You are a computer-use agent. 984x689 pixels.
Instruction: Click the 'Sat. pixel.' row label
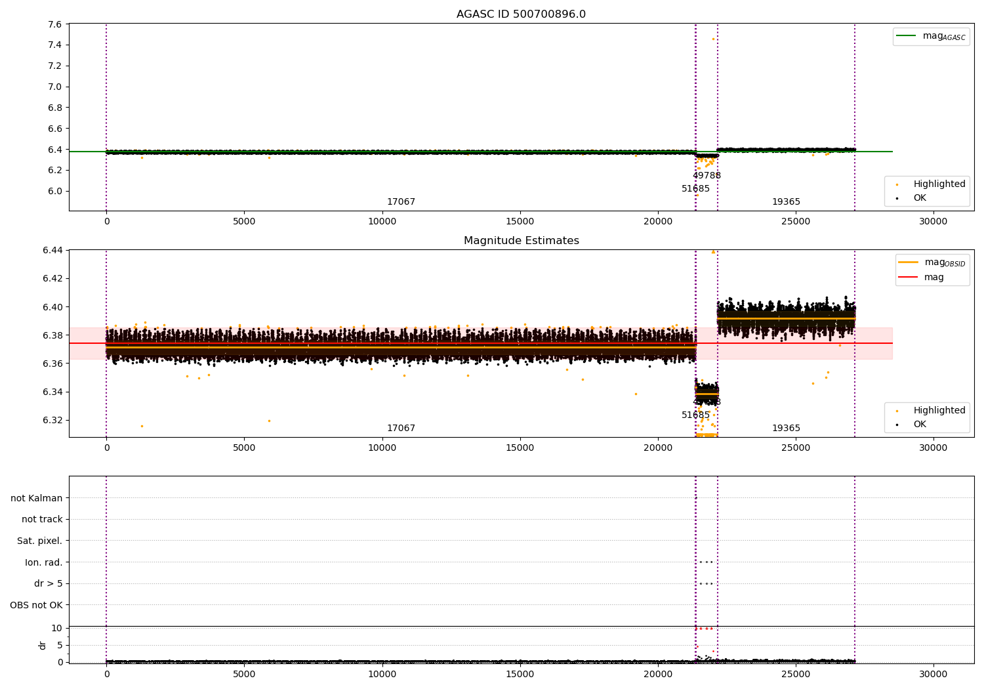point(39,541)
